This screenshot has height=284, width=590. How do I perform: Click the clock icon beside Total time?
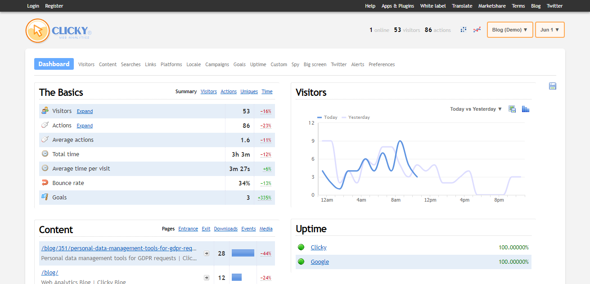[x=45, y=154]
